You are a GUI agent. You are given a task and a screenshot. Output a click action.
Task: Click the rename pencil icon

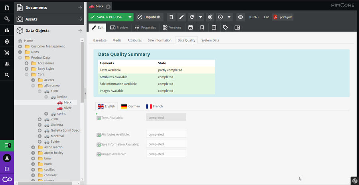(x=181, y=17)
